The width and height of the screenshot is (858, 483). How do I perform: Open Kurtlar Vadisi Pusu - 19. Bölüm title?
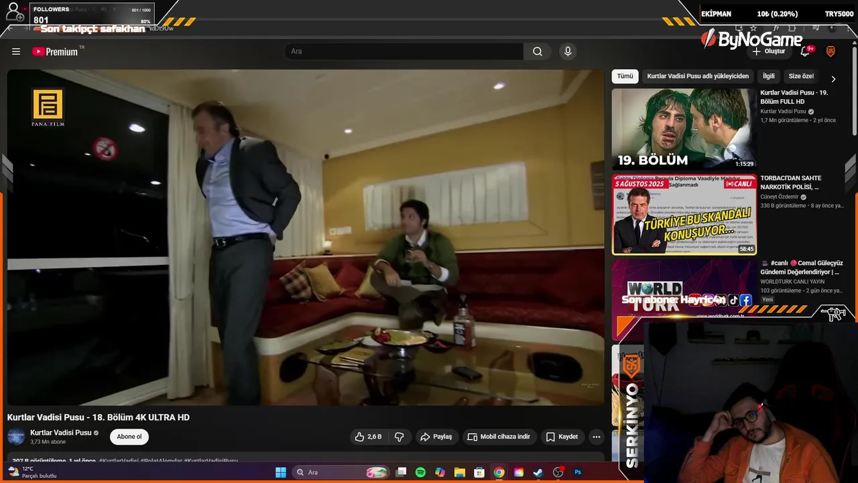point(794,97)
